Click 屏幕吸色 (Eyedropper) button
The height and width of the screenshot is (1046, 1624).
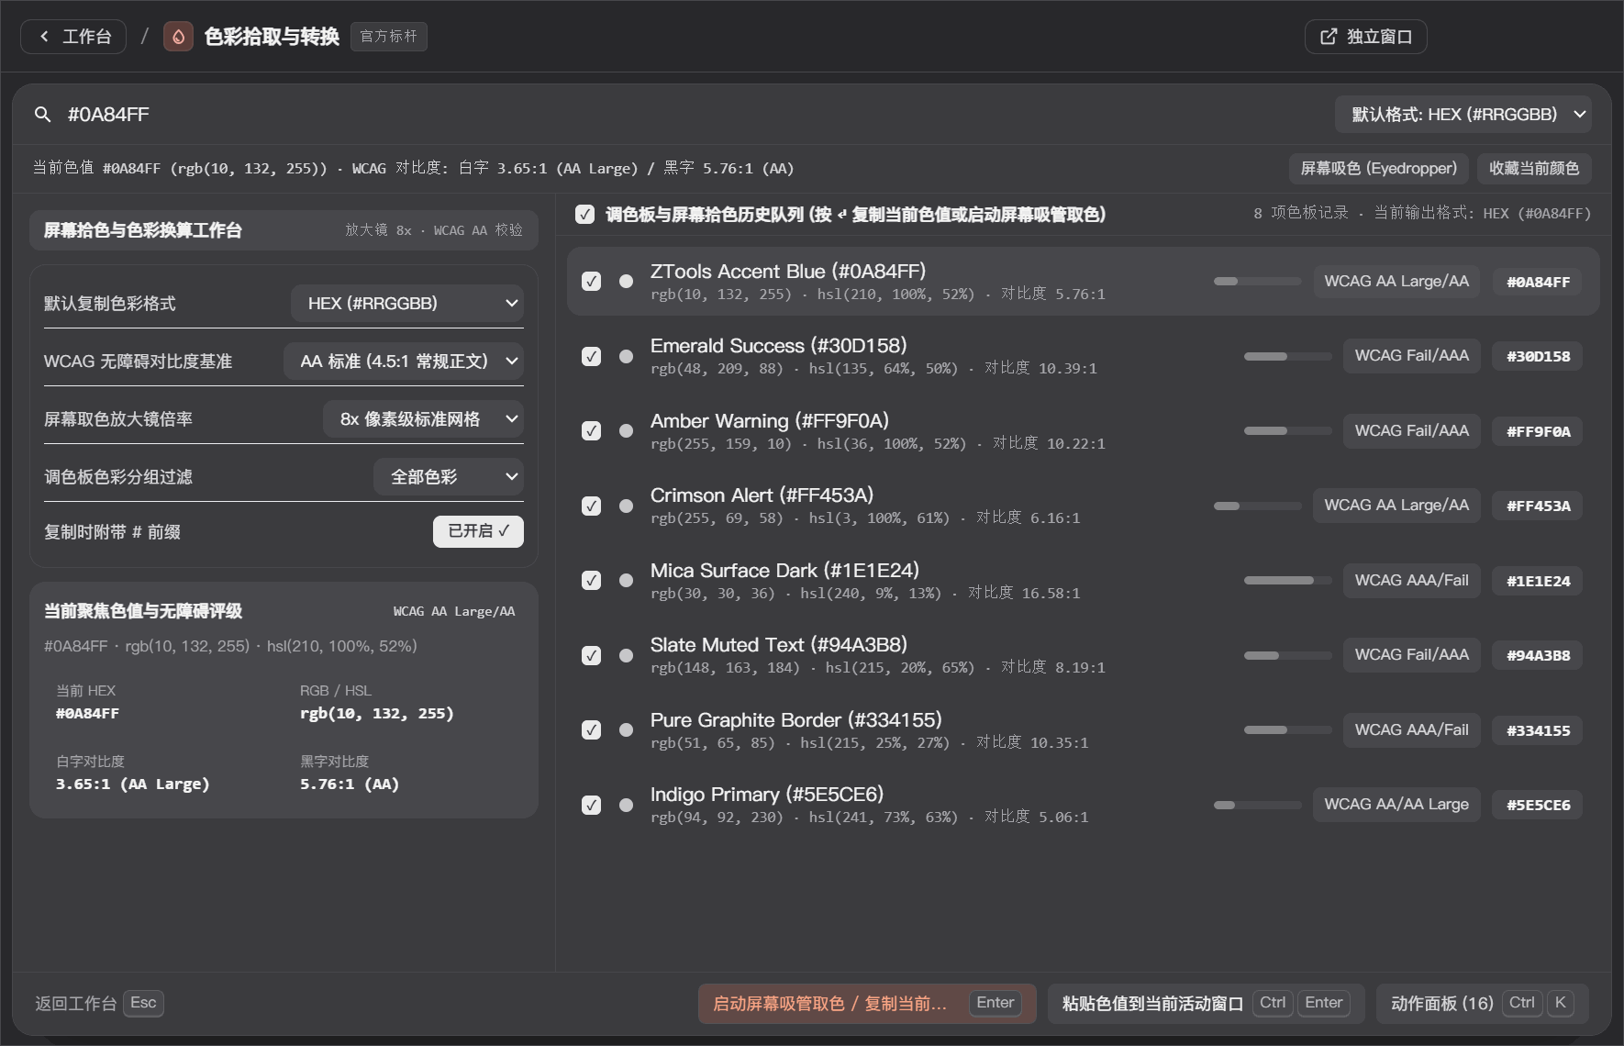click(1378, 169)
